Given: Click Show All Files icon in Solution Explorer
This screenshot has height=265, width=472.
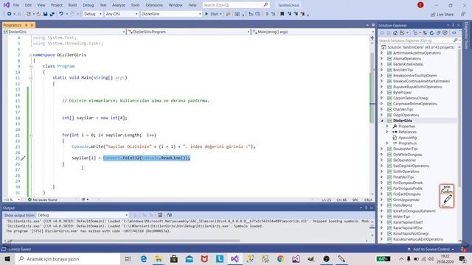Looking at the screenshot, I should point(445,33).
